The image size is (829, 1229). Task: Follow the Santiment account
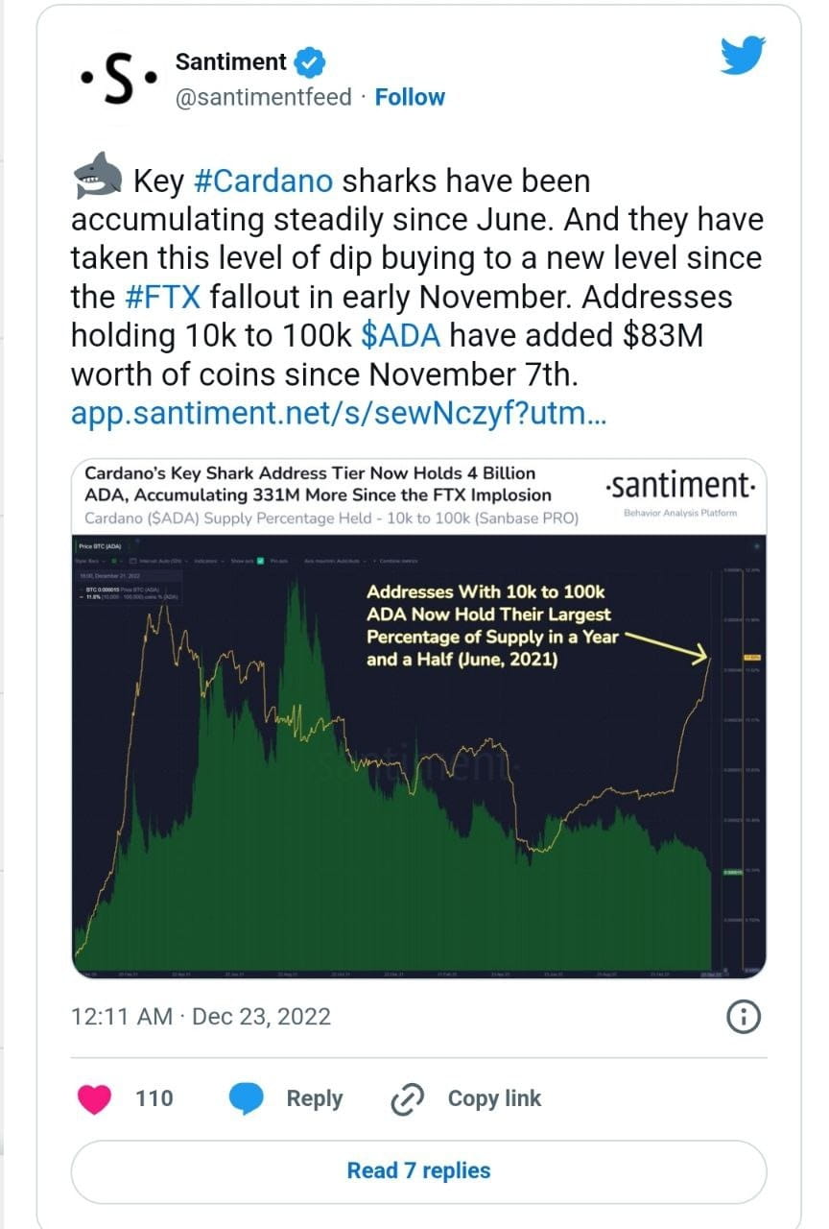point(410,97)
